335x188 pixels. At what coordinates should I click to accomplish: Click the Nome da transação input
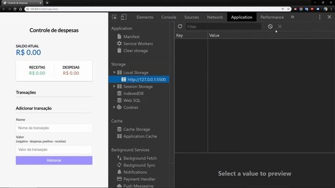[54, 128]
